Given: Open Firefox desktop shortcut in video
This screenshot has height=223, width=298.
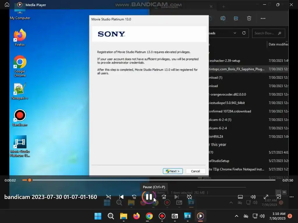Looking at the screenshot, I should point(20,37).
